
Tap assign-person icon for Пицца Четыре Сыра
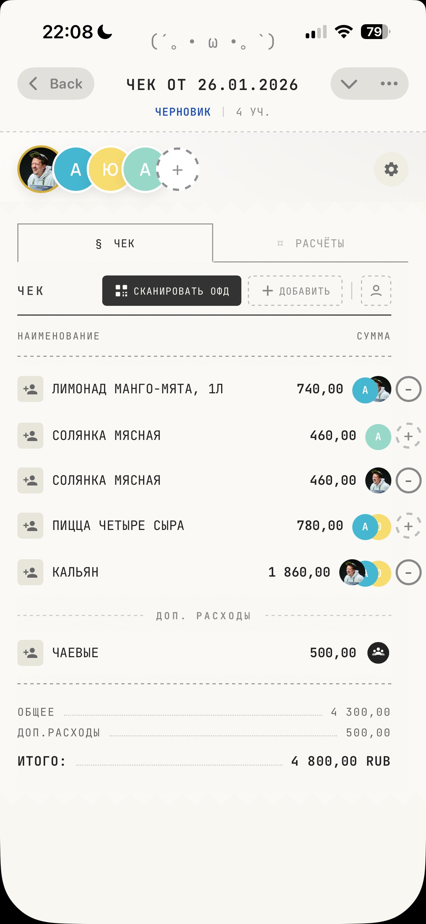click(30, 526)
